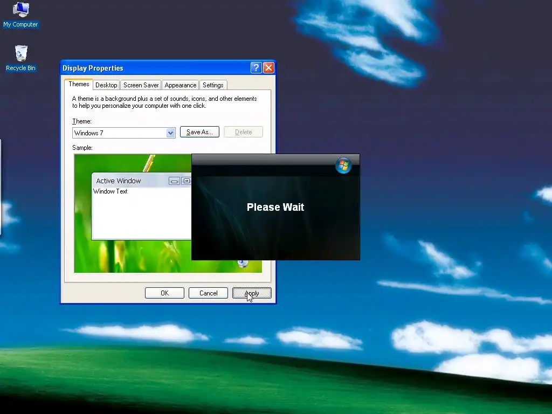This screenshot has width=552, height=414.
Task: Click the sample window minimize icon
Action: [x=174, y=181]
